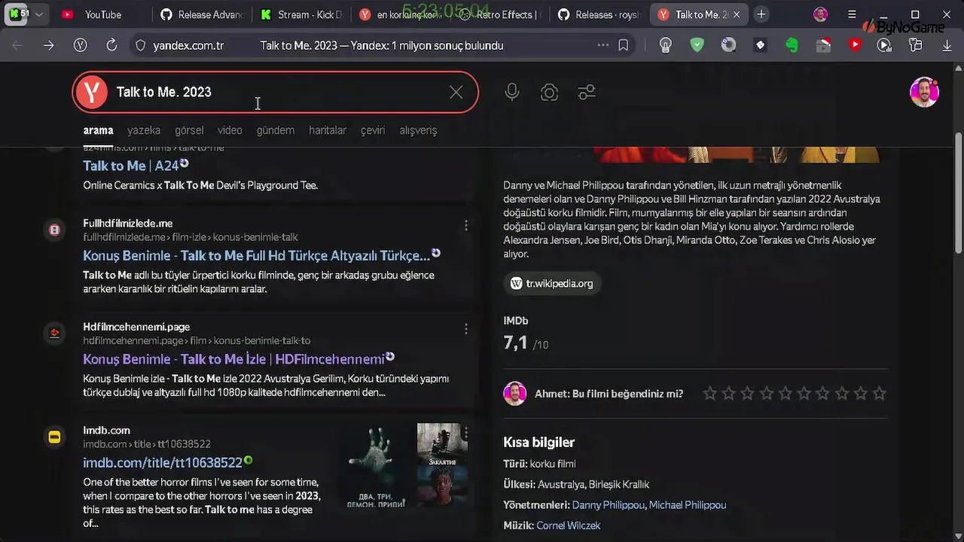Viewport: 964px width, 542px height.
Task: Open image search camera icon
Action: click(x=549, y=93)
